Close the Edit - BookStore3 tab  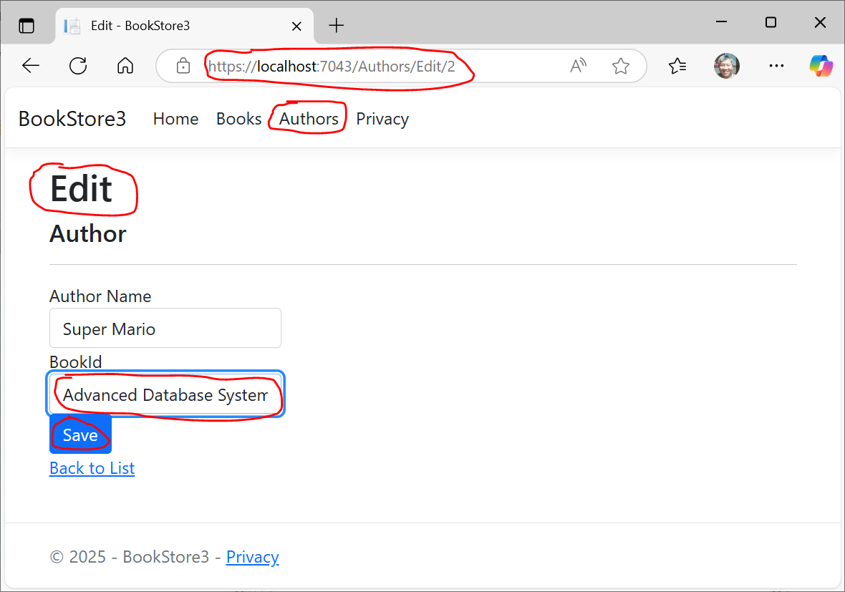coord(296,26)
